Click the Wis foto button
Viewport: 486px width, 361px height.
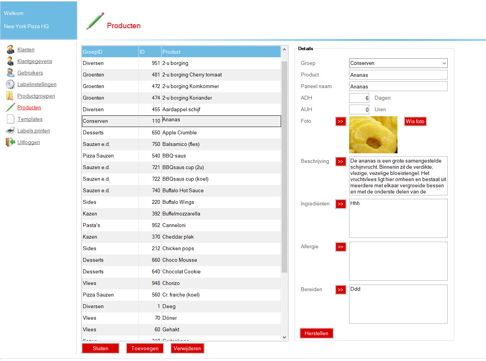[x=415, y=121]
